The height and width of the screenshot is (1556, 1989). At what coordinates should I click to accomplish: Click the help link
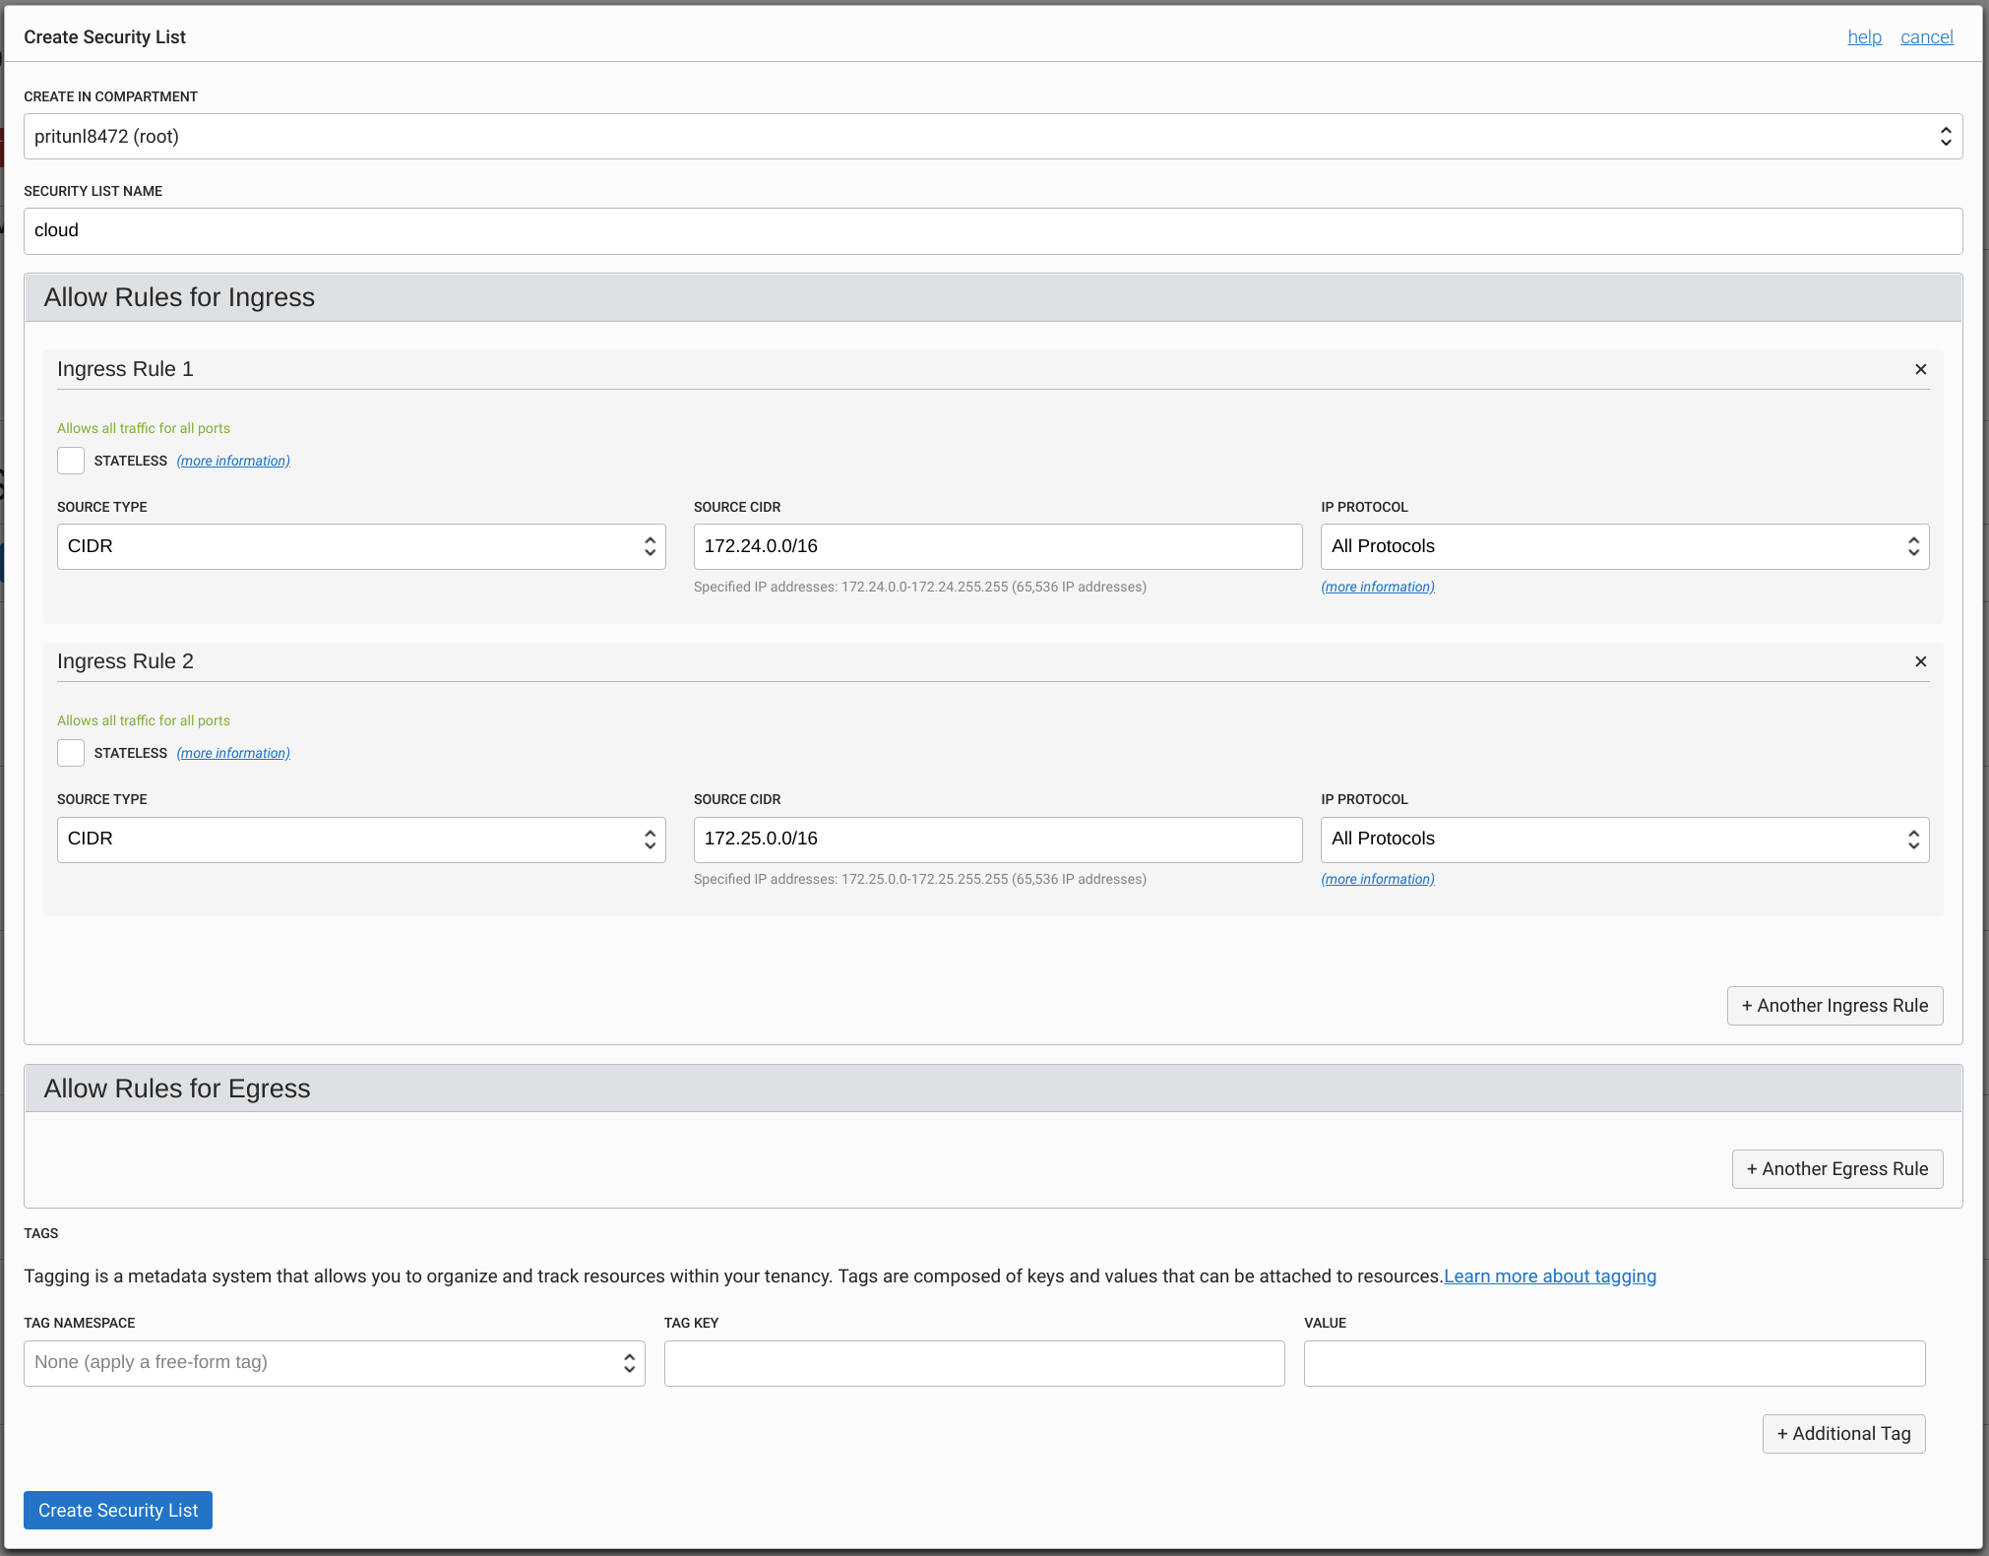(x=1864, y=37)
